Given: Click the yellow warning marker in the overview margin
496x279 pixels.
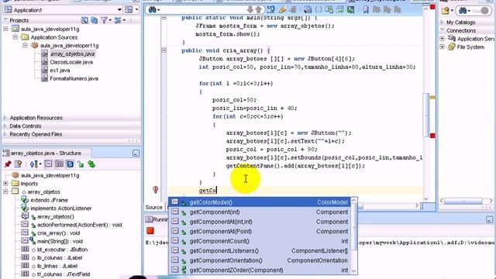Looking at the screenshot, I should pyautogui.click(x=432, y=98).
